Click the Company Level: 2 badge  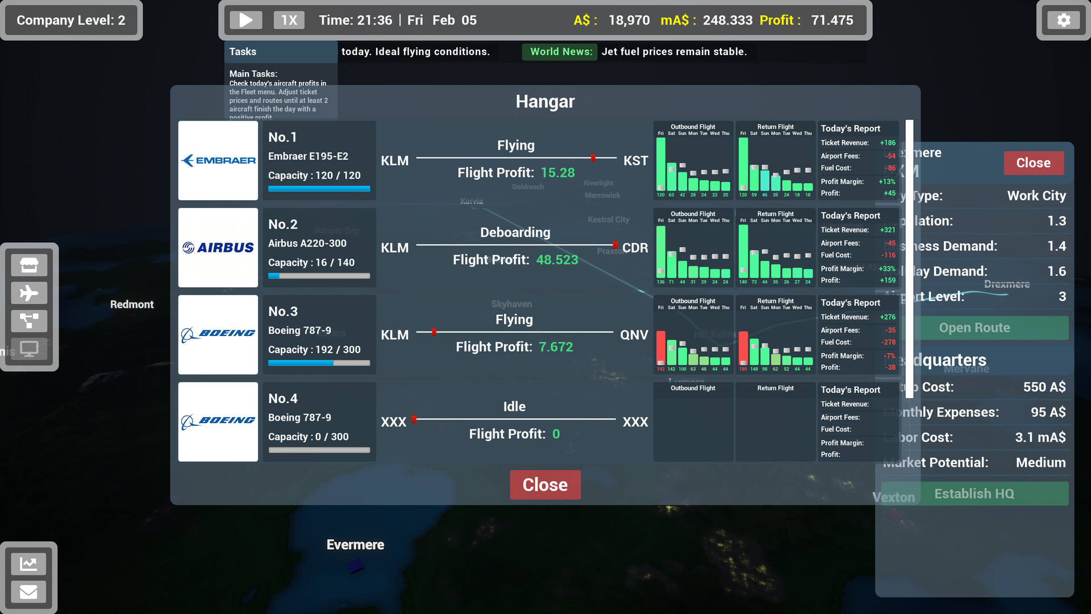tap(71, 20)
